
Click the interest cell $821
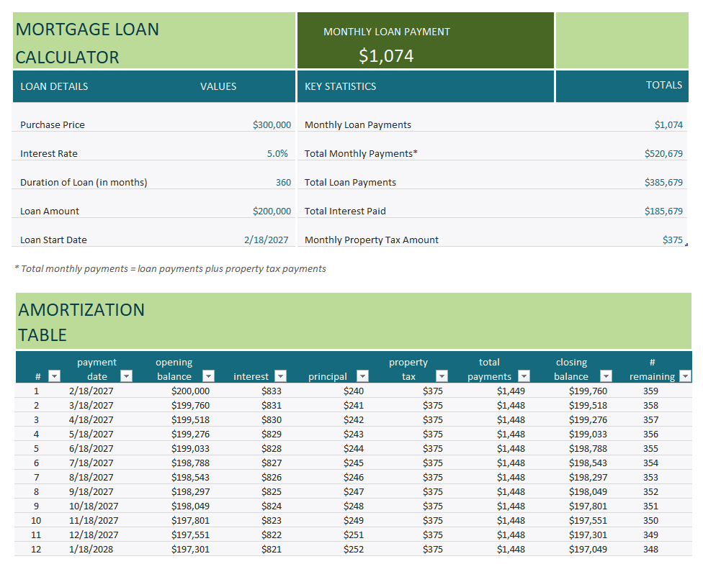pyautogui.click(x=272, y=549)
